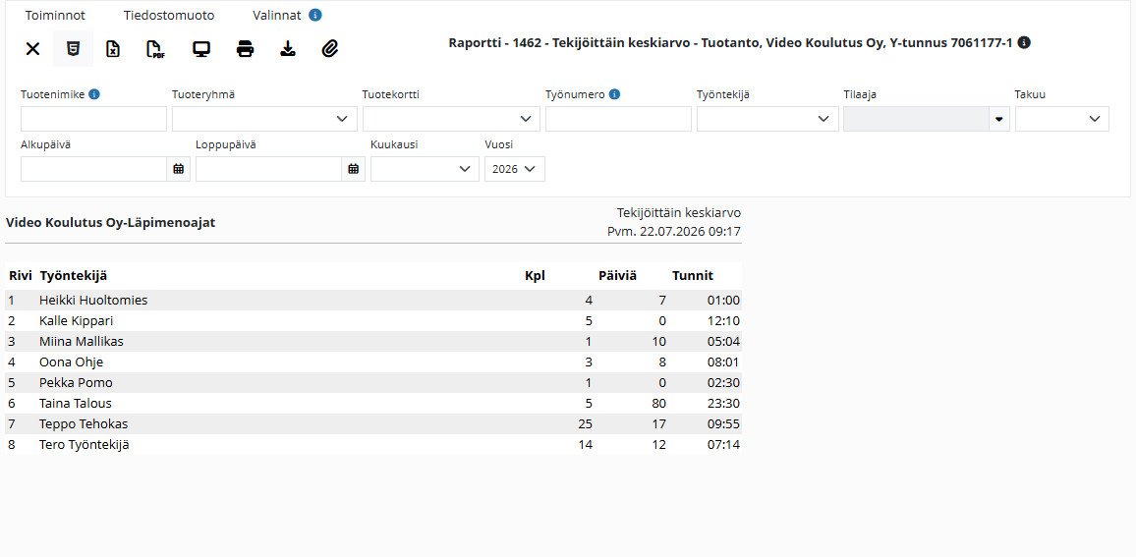The width and height of the screenshot is (1136, 557).
Task: Select row Pekka Pomo
Action: pos(373,382)
